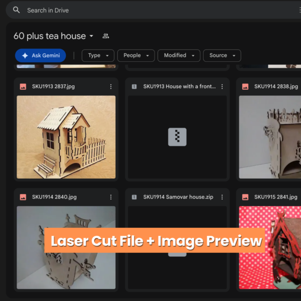Open the SKU1914 2838.jpg thumbnail
This screenshot has height=301, width=301.
point(270,137)
